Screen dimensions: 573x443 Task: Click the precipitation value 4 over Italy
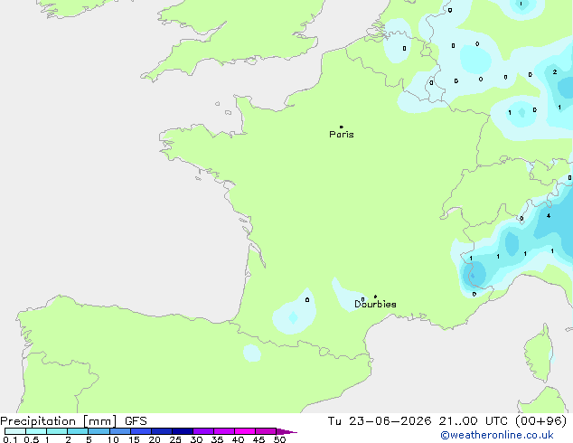tap(549, 216)
